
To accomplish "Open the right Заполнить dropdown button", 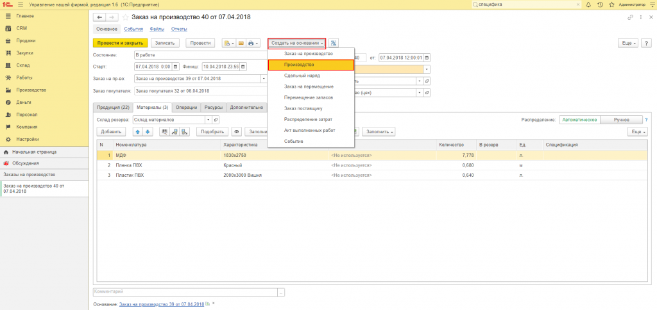I will click(379, 131).
